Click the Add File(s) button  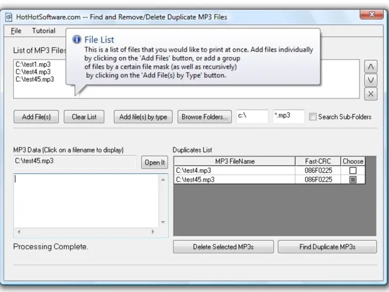pos(36,117)
